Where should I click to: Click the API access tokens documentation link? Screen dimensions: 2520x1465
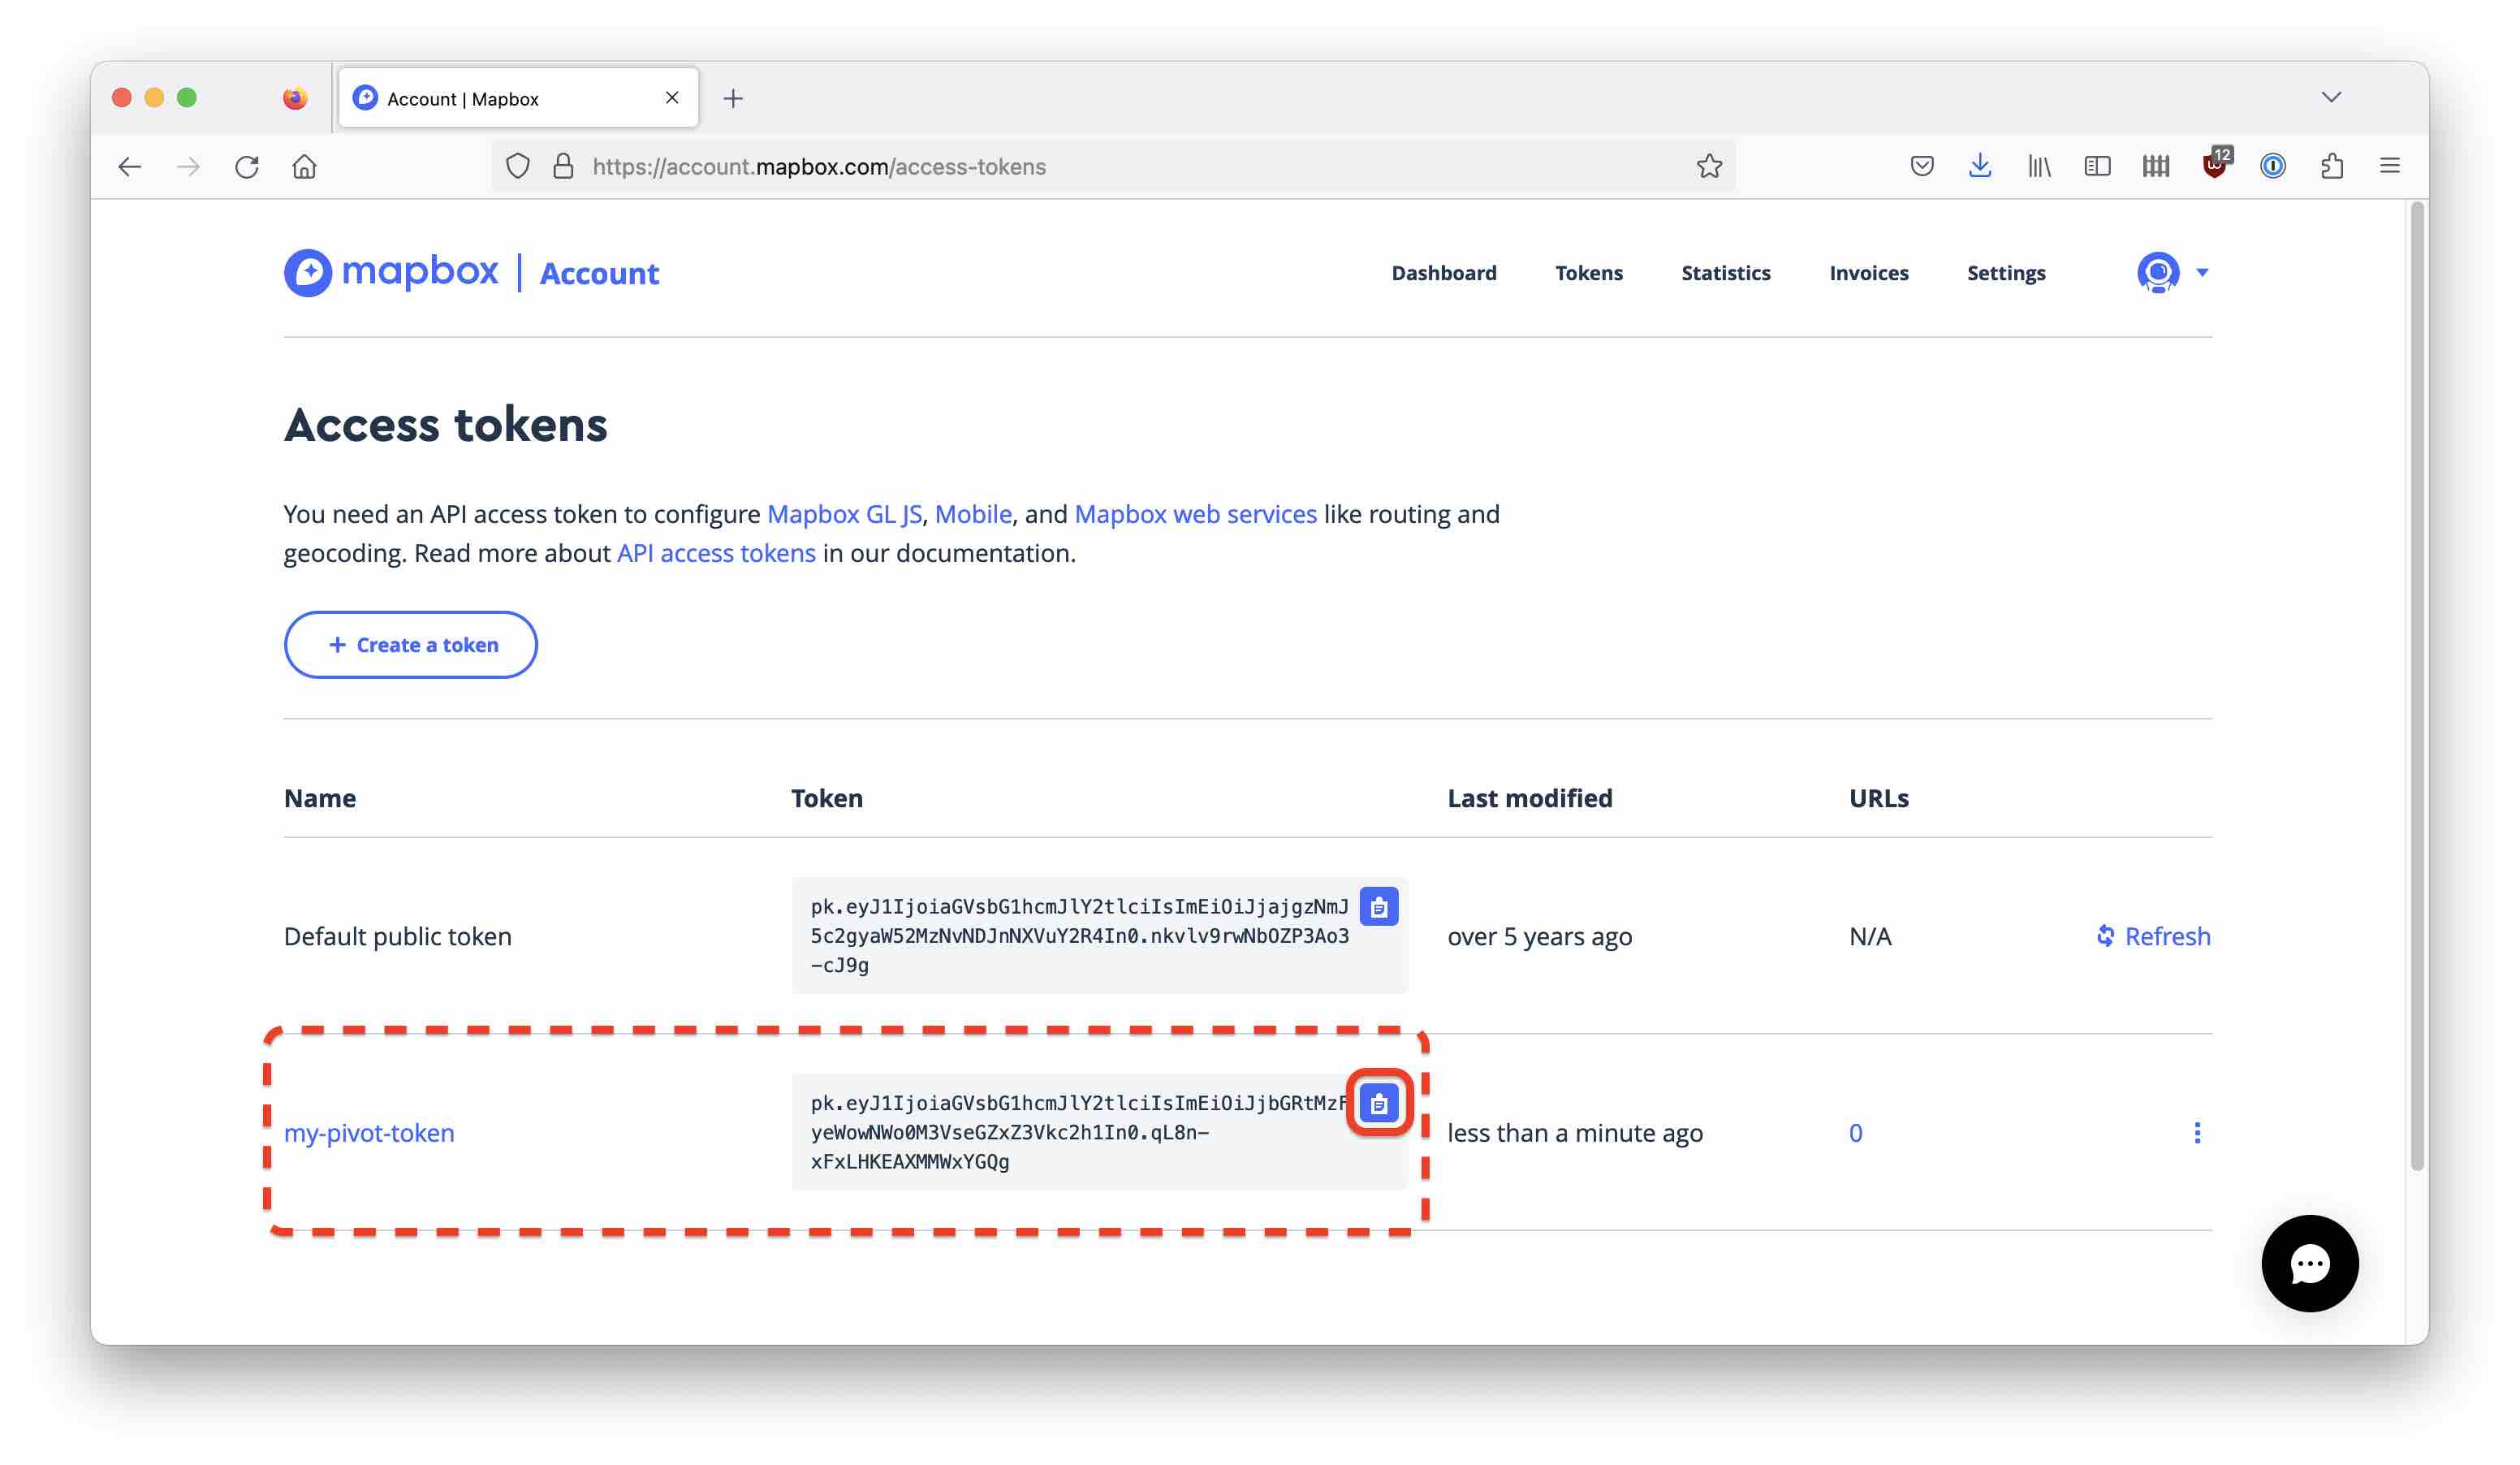coord(716,555)
